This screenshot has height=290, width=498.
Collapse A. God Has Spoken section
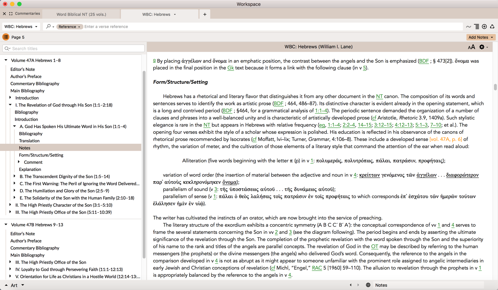pos(14,126)
